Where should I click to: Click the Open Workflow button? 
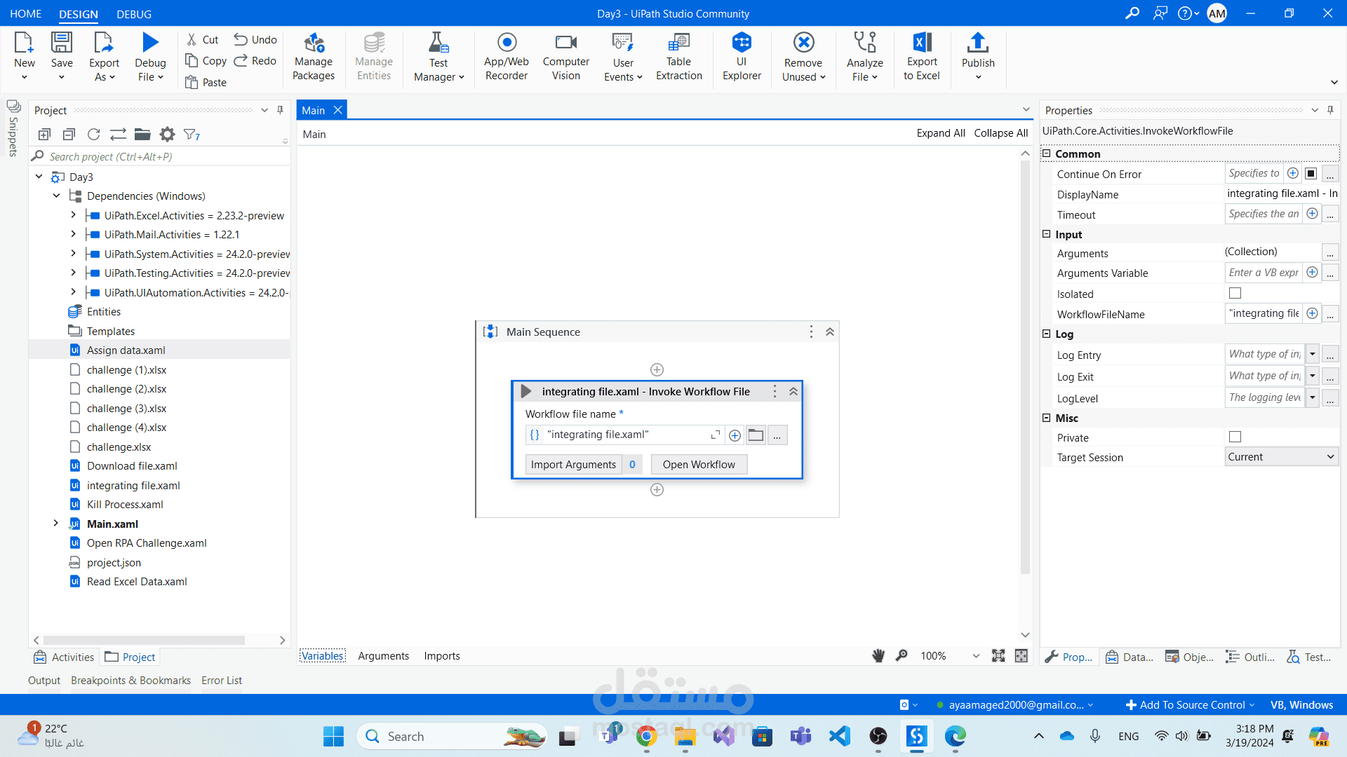pyautogui.click(x=699, y=464)
